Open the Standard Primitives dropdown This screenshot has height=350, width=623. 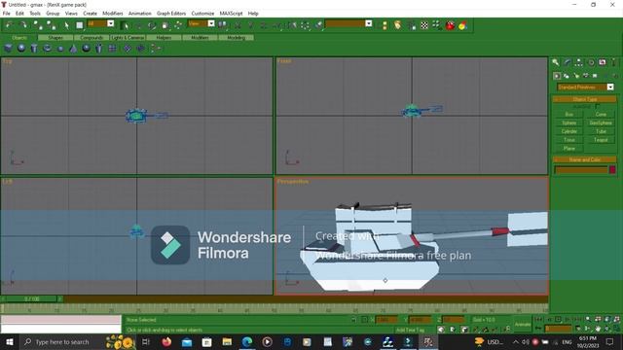coord(610,87)
